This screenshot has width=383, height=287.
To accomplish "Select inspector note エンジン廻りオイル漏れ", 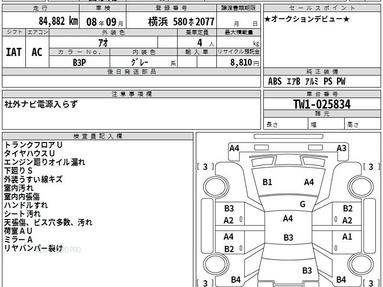I will 45,162.
